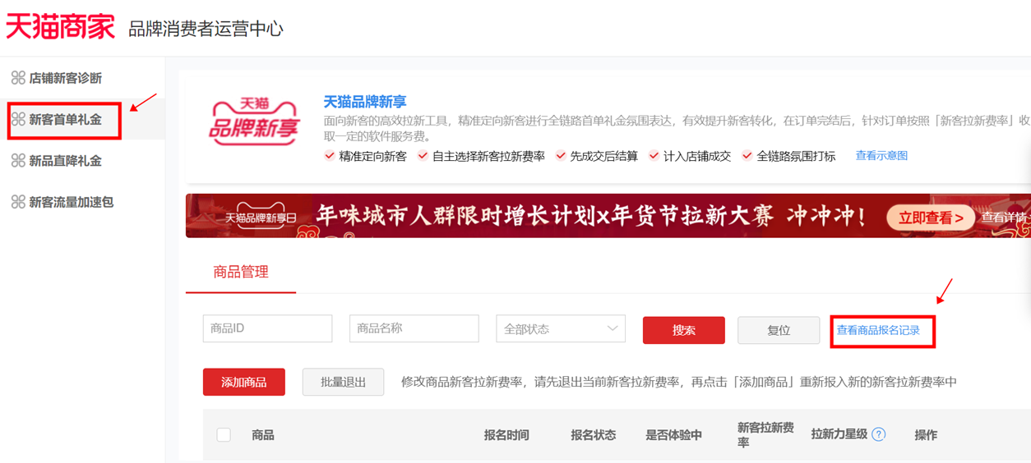The height and width of the screenshot is (463, 1031).
Task: Open the 全部状态 dropdown
Action: (561, 328)
